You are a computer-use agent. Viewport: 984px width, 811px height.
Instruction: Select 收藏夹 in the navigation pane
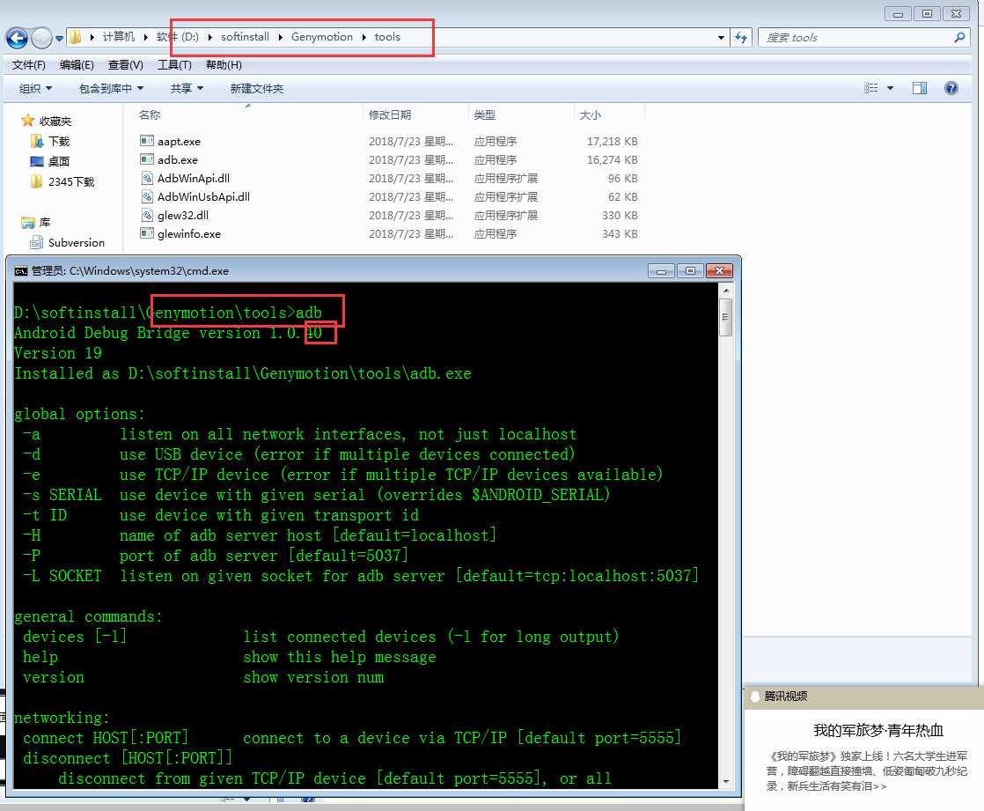pos(55,121)
